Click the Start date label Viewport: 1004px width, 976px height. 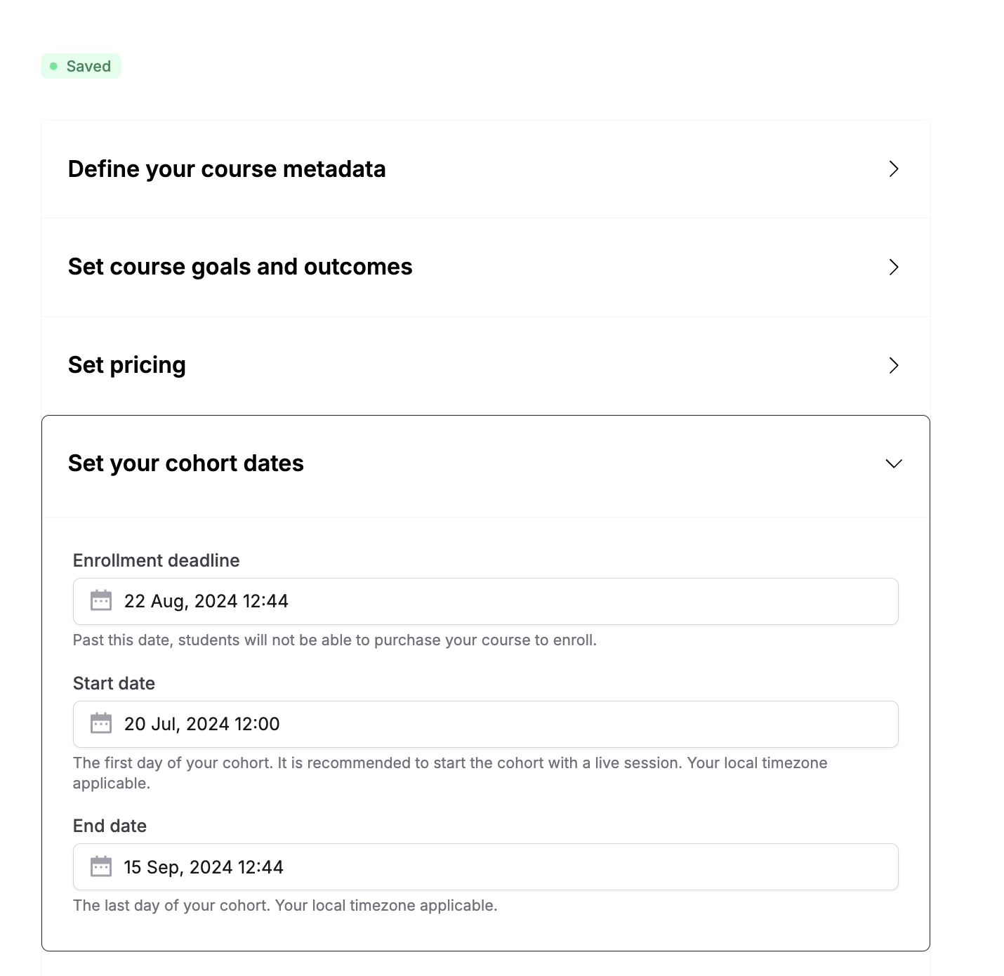pyautogui.click(x=114, y=683)
